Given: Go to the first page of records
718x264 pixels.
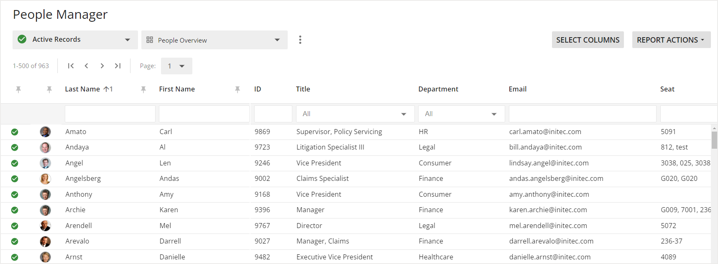Looking at the screenshot, I should click(71, 66).
